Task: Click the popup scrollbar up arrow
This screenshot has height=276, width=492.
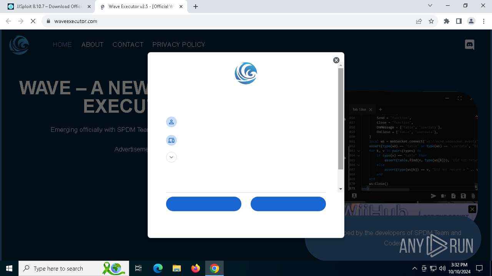Action: (x=341, y=66)
